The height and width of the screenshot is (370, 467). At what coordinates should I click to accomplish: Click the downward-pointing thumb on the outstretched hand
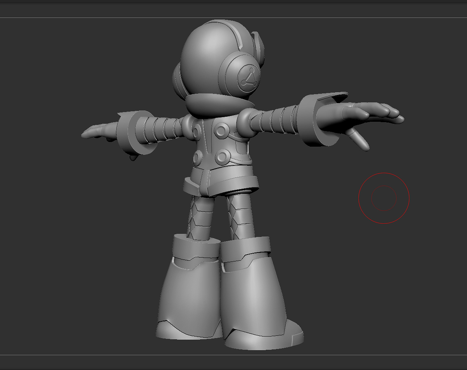point(358,139)
